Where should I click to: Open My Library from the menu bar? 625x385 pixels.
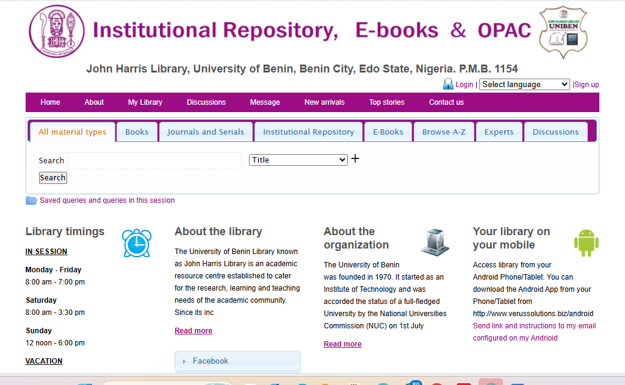click(x=145, y=102)
